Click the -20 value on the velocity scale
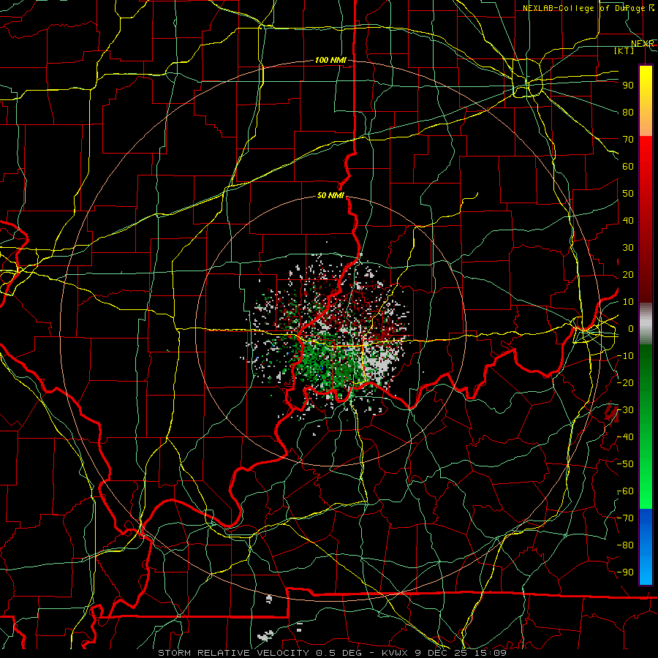Image resolution: width=658 pixels, height=658 pixels. pyautogui.click(x=625, y=383)
